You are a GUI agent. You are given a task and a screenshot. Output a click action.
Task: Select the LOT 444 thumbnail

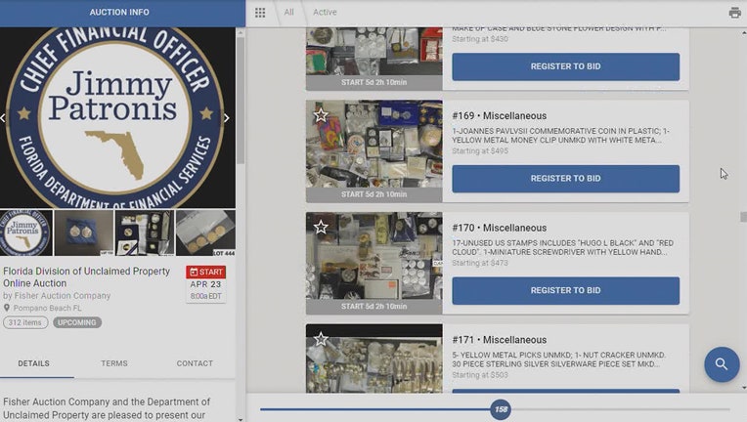point(205,233)
